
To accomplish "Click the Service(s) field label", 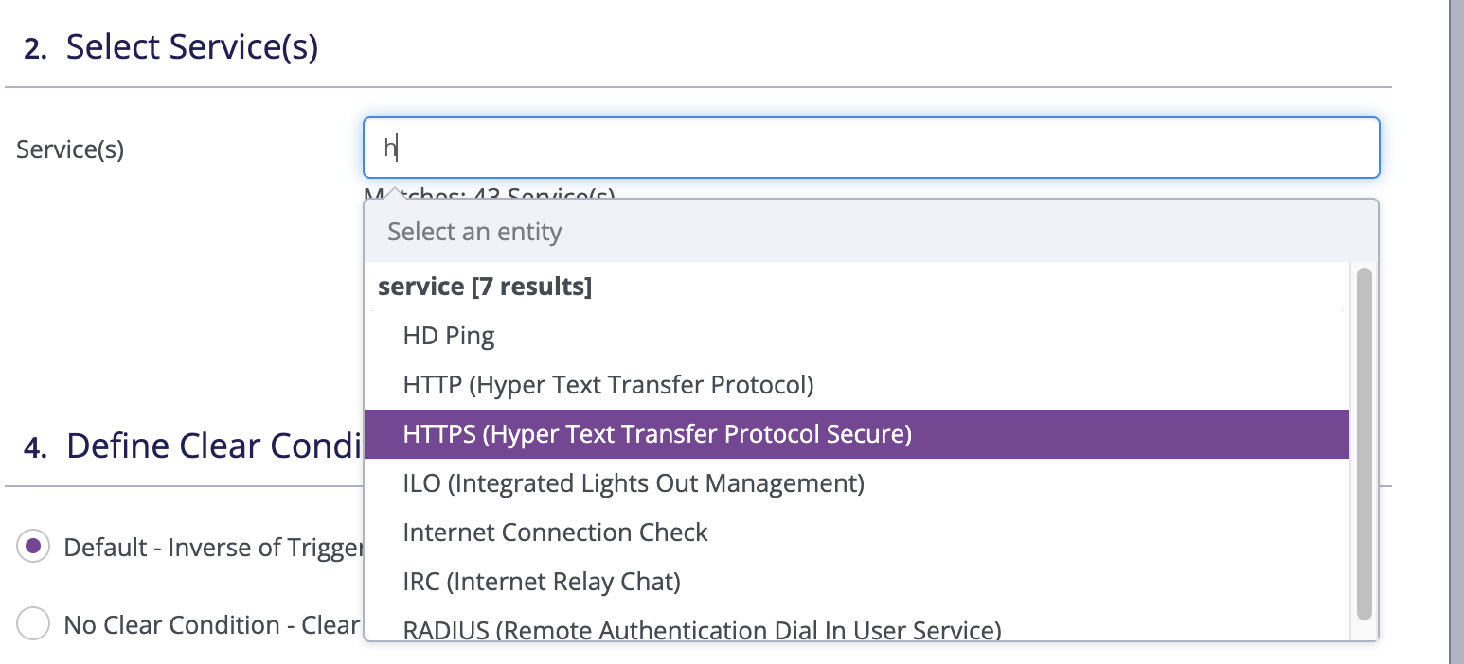I will (70, 149).
